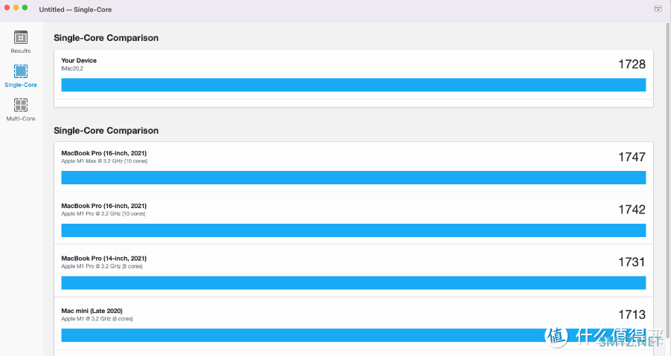
Task: Select MacBook Pro 16-inch M1 Pro row
Action: pos(353,218)
